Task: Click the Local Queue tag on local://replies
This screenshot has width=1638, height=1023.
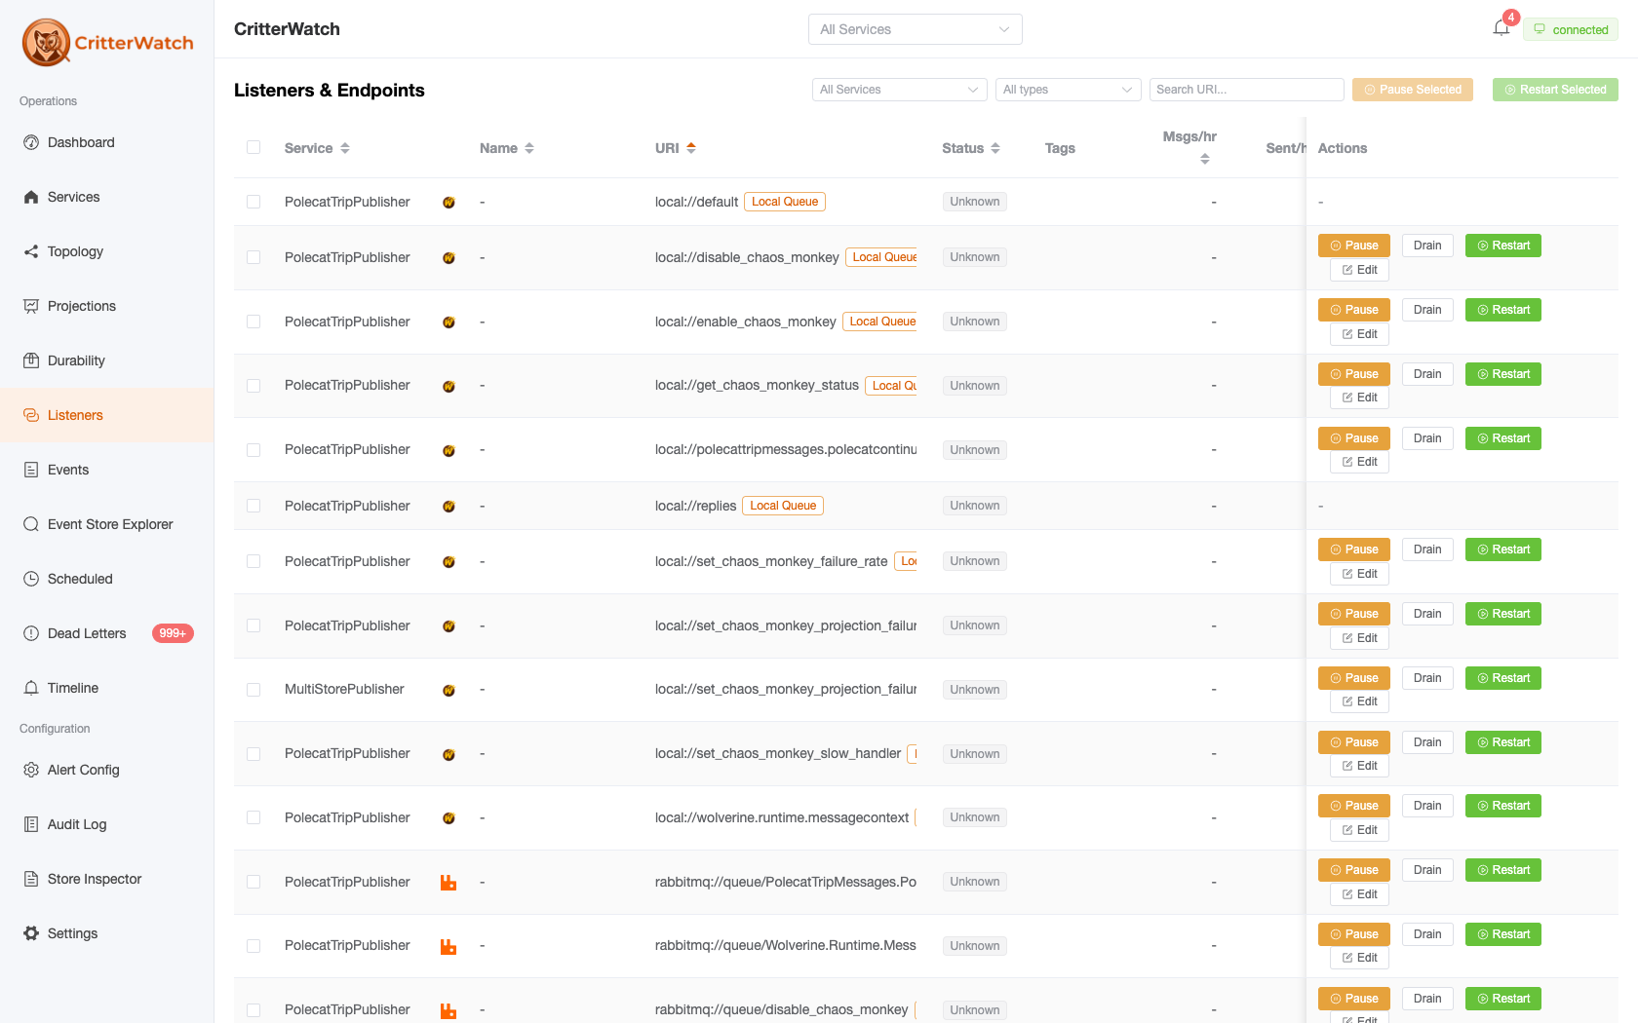Action: click(783, 506)
